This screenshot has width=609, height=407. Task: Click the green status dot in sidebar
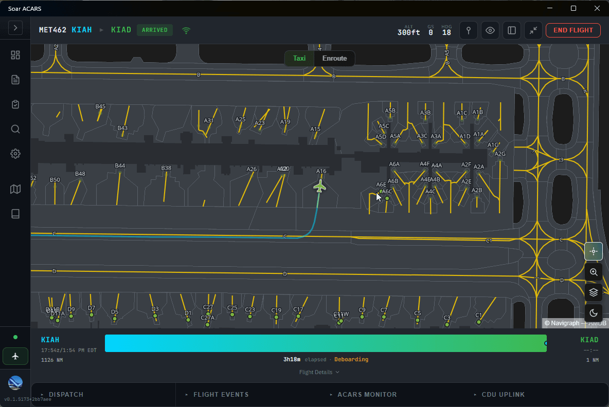tap(15, 337)
